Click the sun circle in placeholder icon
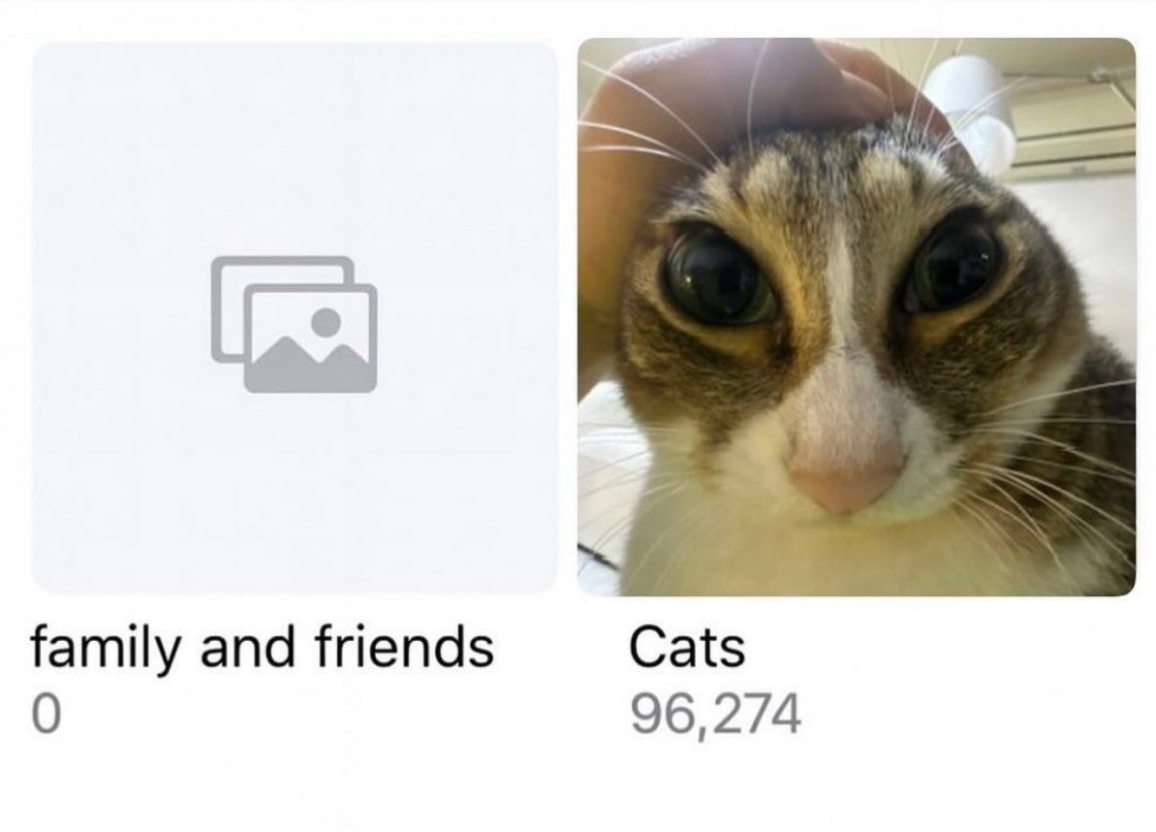This screenshot has height=832, width=1156. 326,322
